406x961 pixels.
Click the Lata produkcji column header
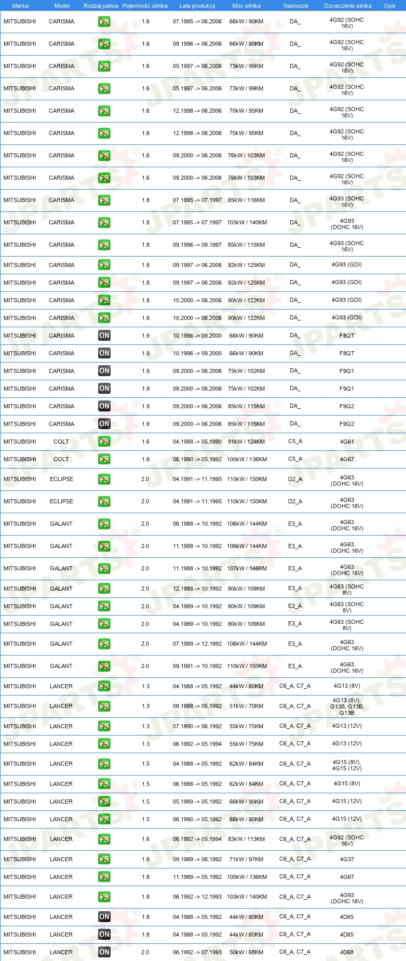[197, 6]
